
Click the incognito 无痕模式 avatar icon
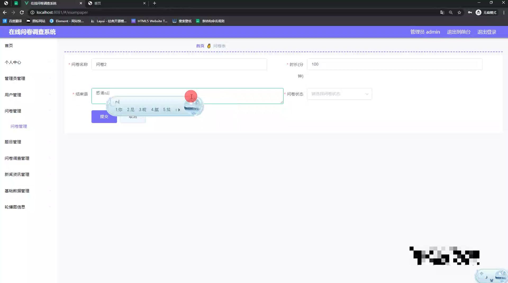[x=478, y=12]
